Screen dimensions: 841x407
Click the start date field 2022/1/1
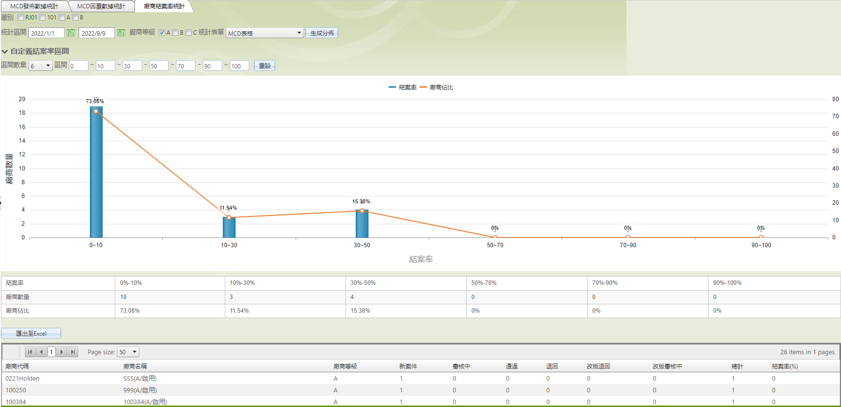point(46,33)
